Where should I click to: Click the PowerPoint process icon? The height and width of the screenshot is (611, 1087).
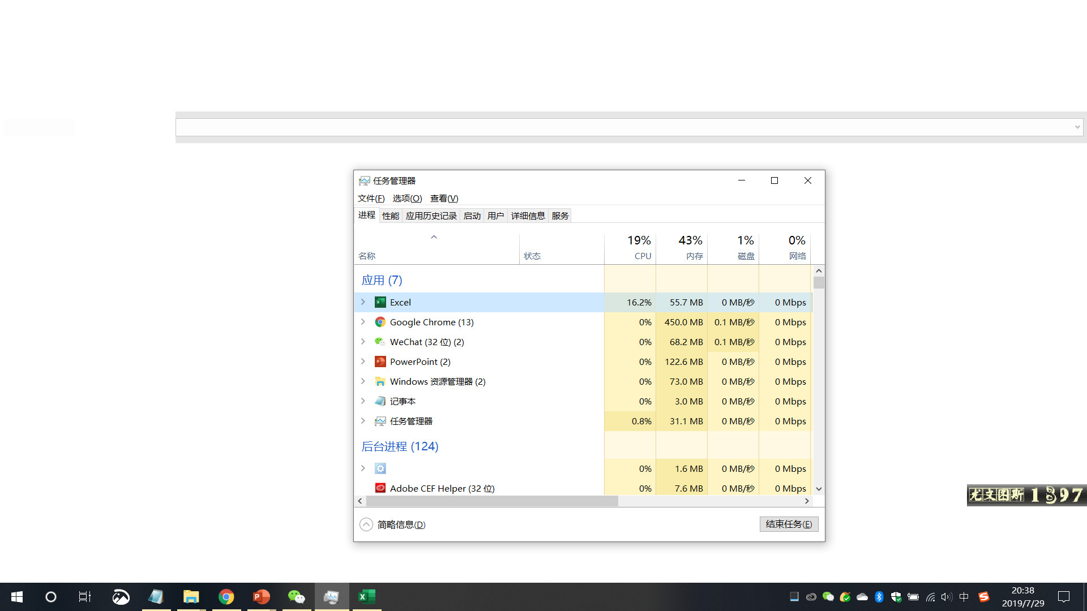click(x=380, y=362)
